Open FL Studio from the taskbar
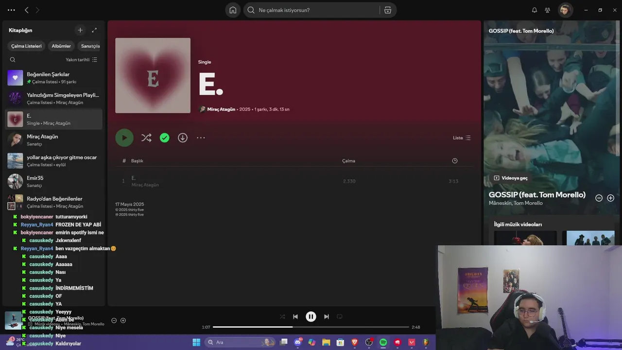This screenshot has width=622, height=350. coord(426,342)
